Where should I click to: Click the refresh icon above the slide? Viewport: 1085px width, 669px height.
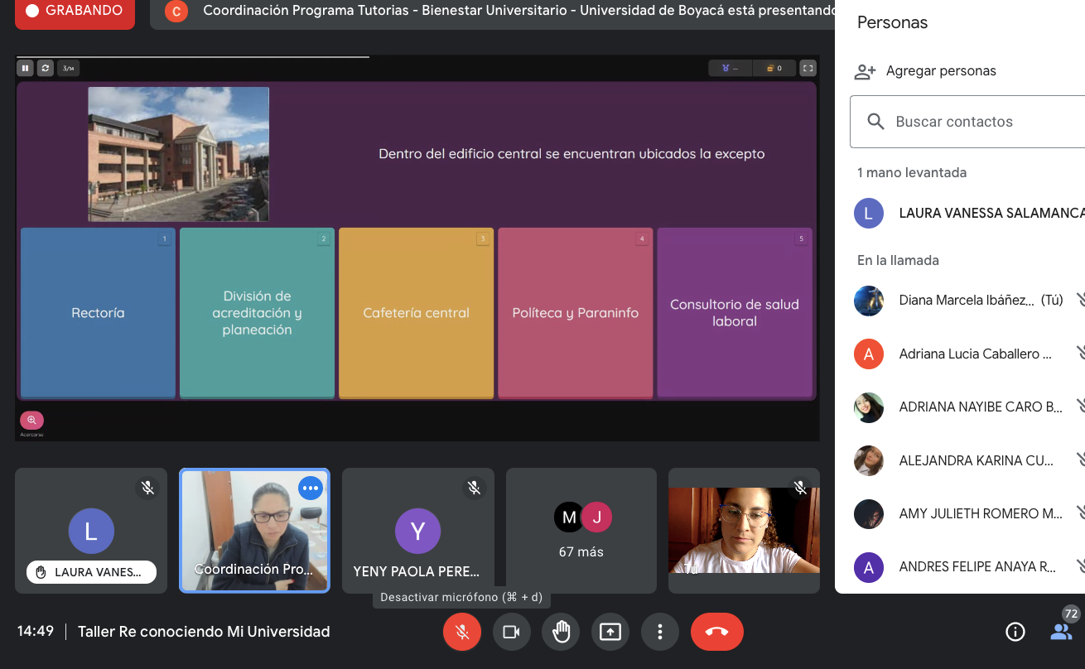click(46, 68)
